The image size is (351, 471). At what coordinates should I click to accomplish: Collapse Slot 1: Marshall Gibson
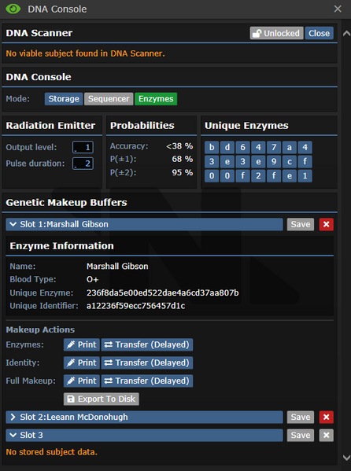144,224
